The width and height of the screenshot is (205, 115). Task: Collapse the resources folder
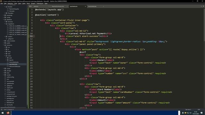tap(4, 45)
